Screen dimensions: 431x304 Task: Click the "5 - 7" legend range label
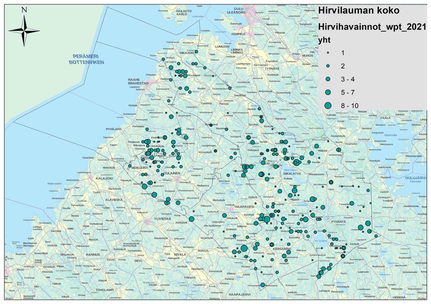[x=348, y=92]
